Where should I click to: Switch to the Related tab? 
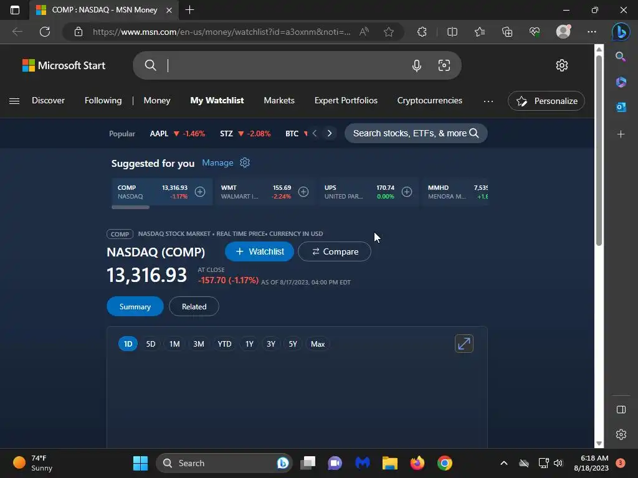(194, 306)
